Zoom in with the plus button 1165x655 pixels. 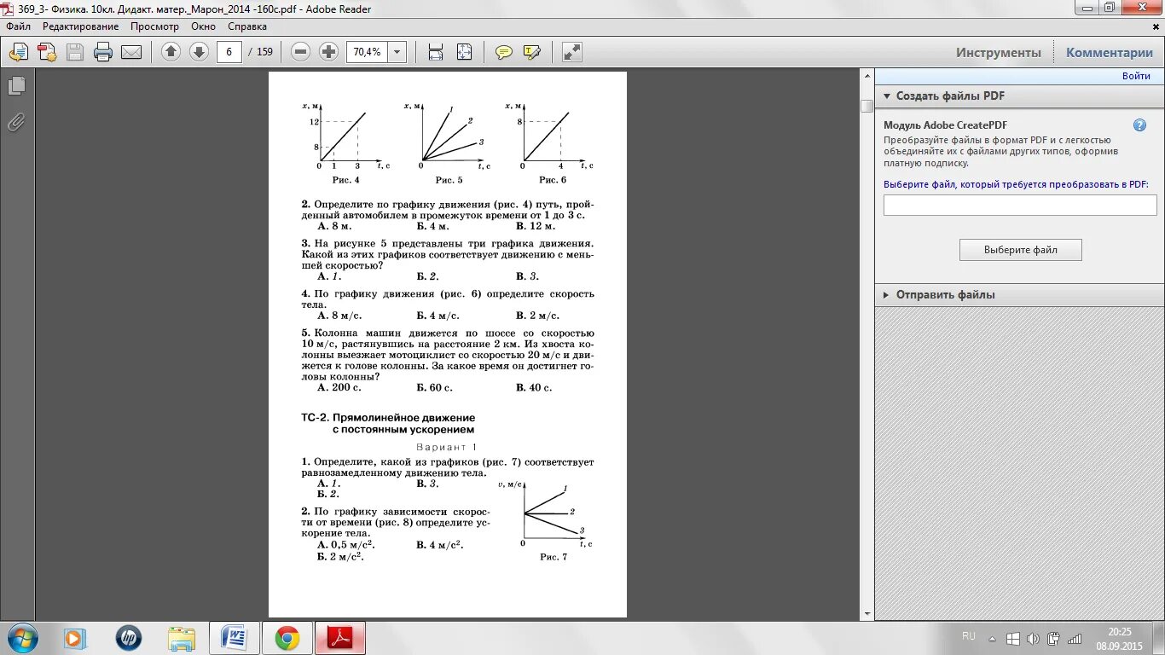328,52
